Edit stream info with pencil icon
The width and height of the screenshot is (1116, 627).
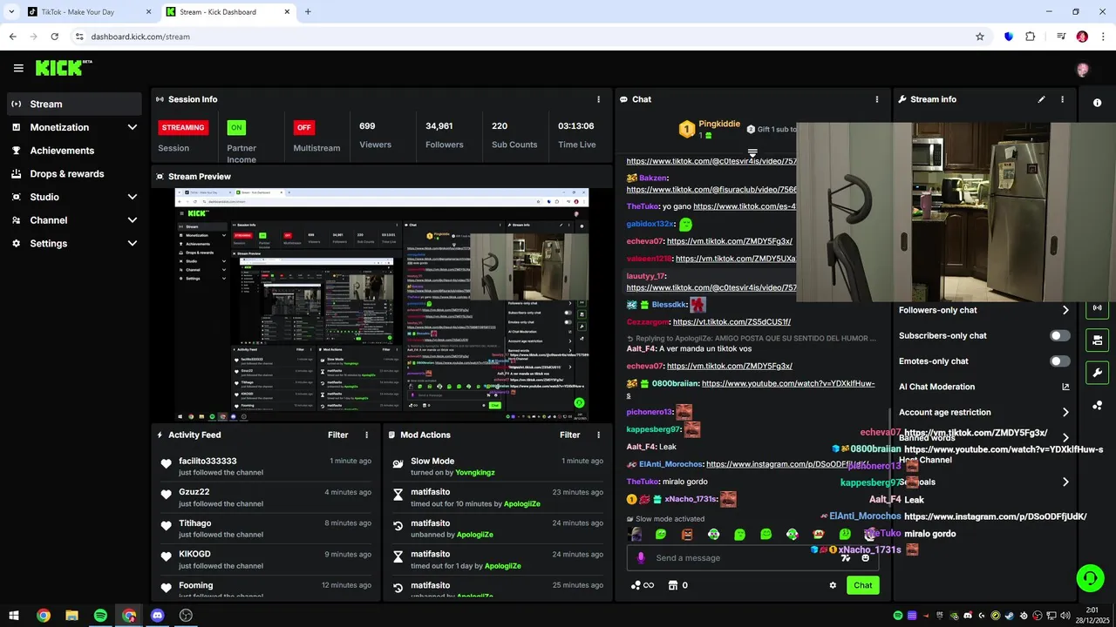(1041, 99)
